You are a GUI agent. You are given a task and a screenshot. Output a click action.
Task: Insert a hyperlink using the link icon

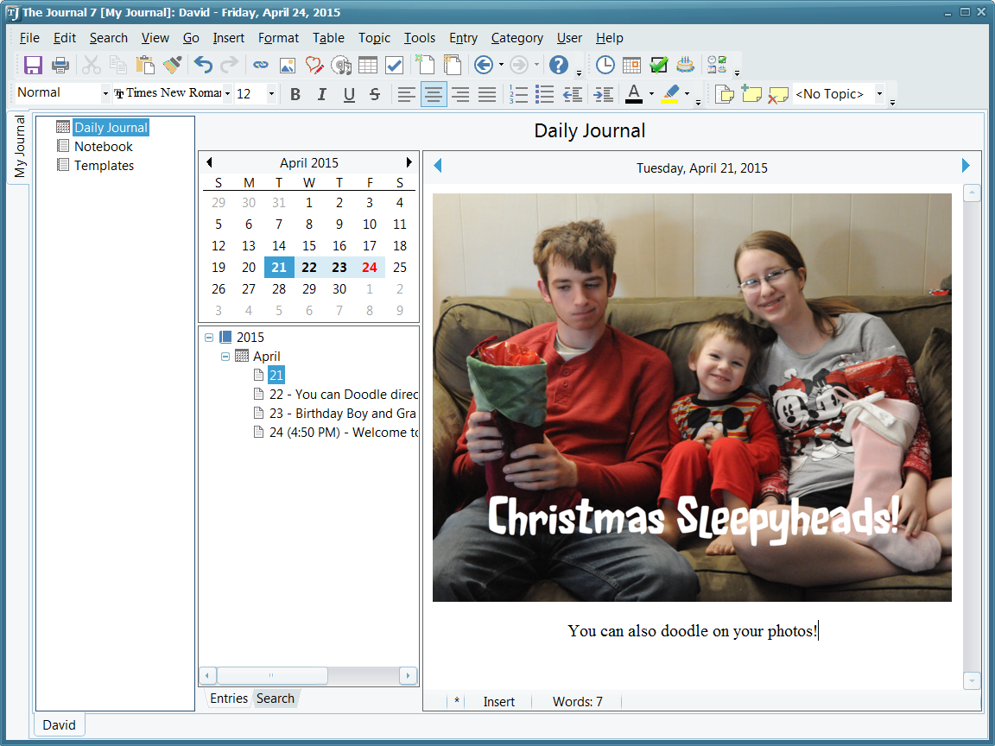click(x=261, y=65)
